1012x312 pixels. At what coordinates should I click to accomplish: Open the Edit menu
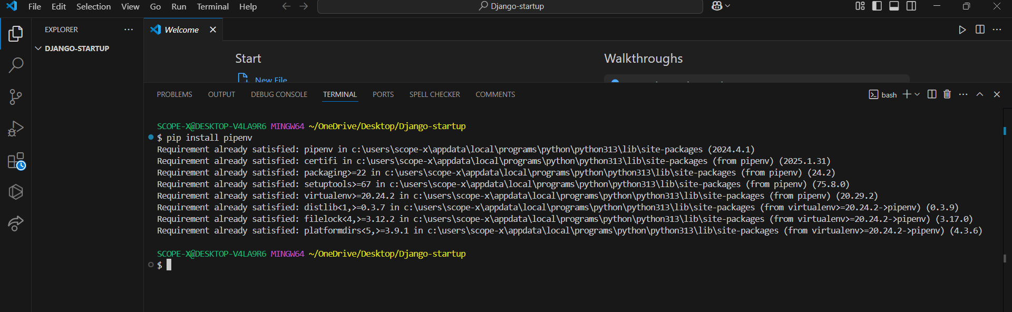pos(59,6)
